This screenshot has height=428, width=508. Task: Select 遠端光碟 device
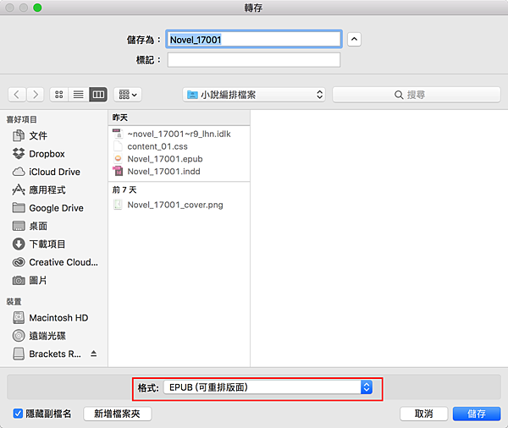[x=39, y=336]
